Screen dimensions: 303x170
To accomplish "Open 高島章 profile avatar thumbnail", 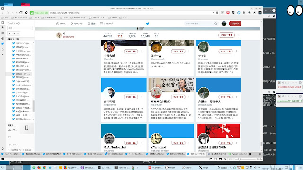I will point(156,93).
